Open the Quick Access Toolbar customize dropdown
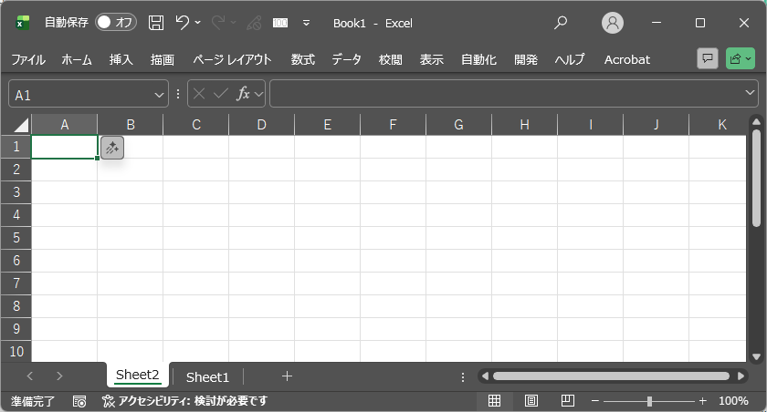The image size is (767, 412). coord(306,23)
